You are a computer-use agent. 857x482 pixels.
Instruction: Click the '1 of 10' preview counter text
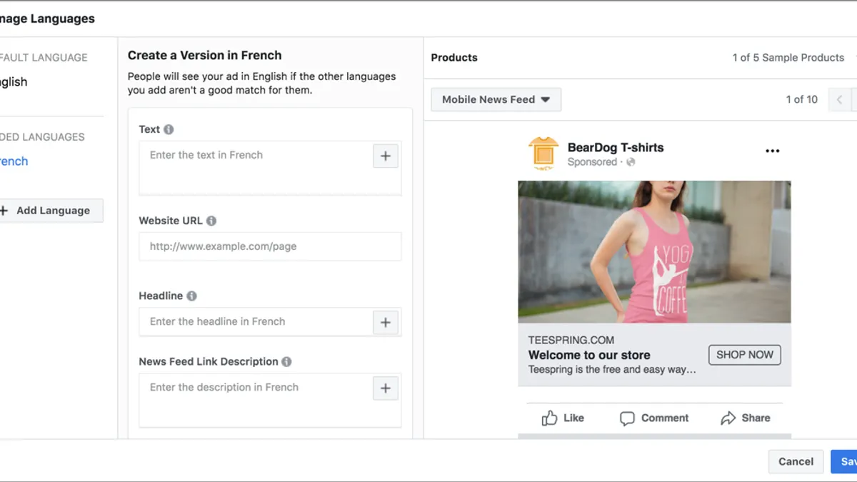pos(802,99)
